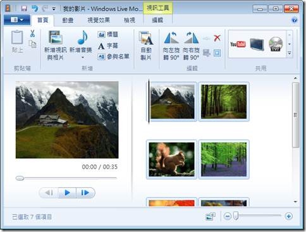
Task: Click the zoom in plus button
Action: point(288,216)
